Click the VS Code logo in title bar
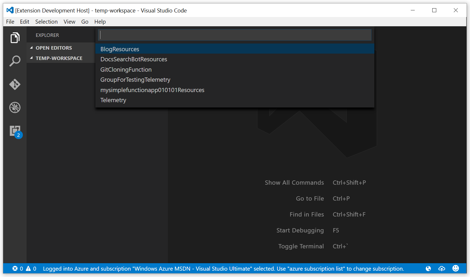Screen dimensions: 470x277 coord(10,10)
